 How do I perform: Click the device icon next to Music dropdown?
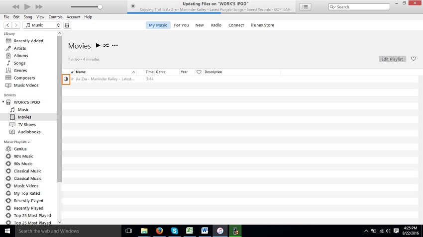67,25
